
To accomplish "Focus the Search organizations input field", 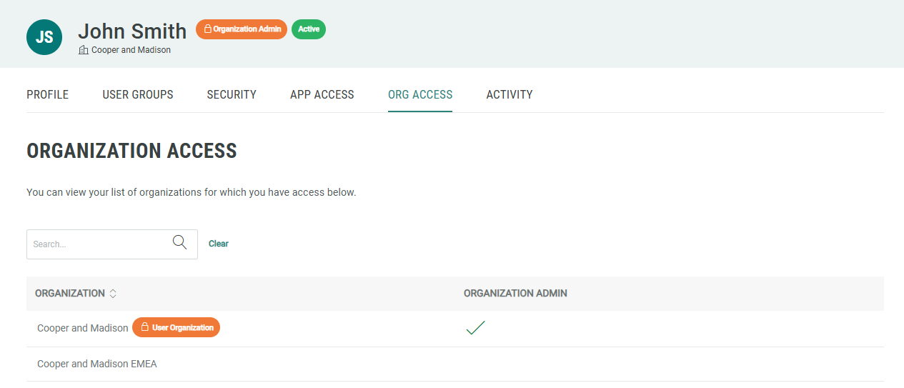I will (99, 244).
